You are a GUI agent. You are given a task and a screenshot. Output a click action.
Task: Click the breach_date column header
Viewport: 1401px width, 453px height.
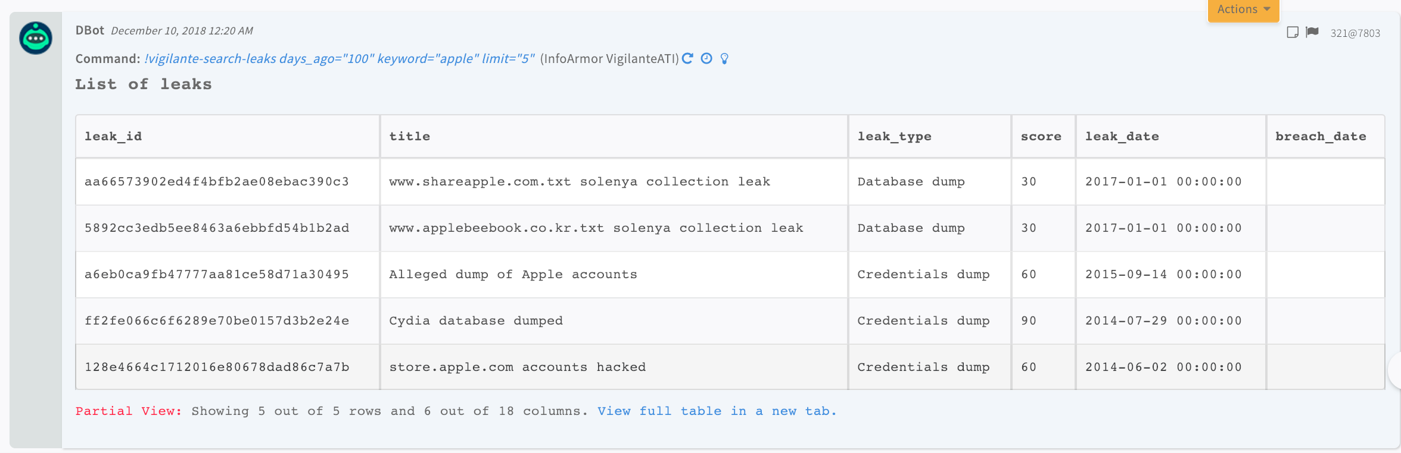click(1321, 136)
